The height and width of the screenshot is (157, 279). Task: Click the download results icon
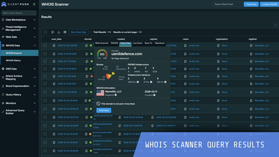pyautogui.click(x=59, y=32)
